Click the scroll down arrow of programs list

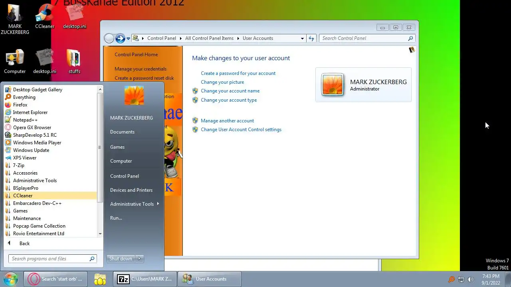(100, 234)
